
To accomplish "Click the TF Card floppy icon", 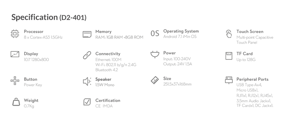I will (x=229, y=56).
